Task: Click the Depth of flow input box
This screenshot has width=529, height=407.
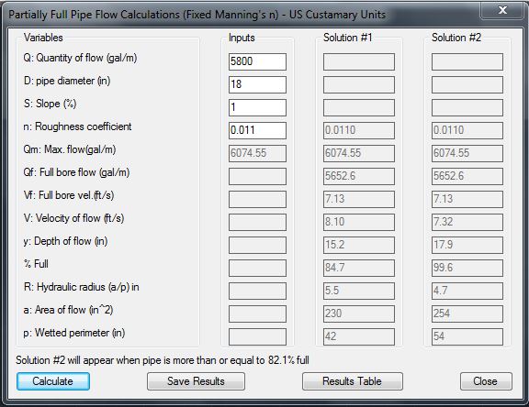Action: click(x=257, y=245)
